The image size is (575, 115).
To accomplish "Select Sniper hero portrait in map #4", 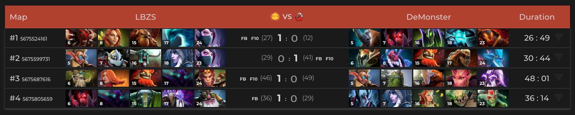I will pos(210,99).
